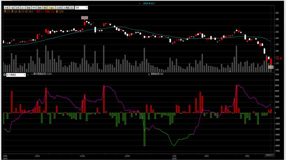Click the arrow of the 日線 combo box
Screen dimensions: 286x160
click(x=86, y=7)
